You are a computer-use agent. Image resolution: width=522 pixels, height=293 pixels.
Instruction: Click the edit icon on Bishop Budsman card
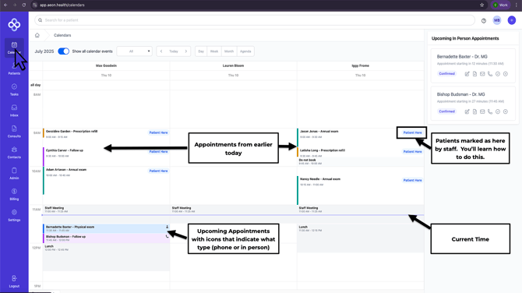tap(467, 111)
